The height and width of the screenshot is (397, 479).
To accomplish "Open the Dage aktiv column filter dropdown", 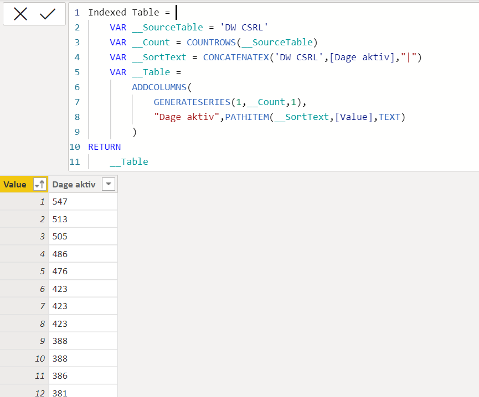I will tap(109, 184).
